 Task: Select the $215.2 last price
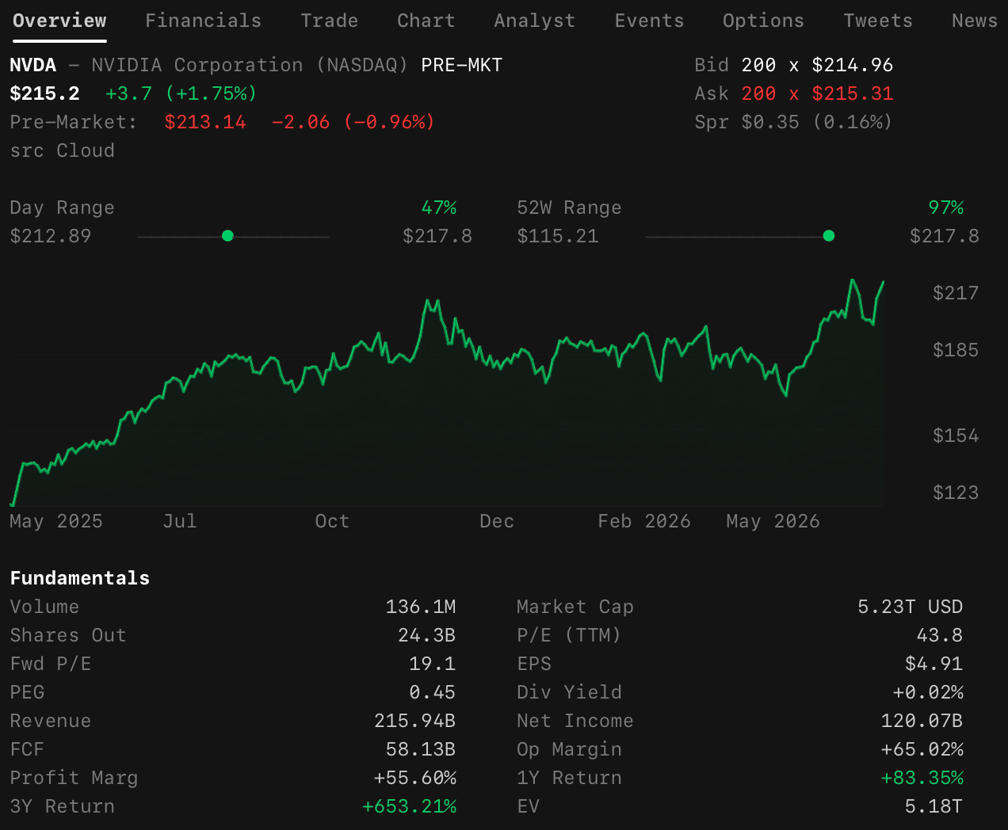(x=44, y=93)
